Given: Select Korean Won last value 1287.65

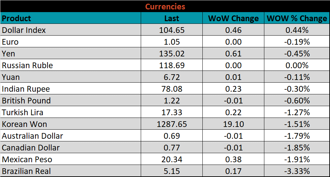Looking at the screenshot, I should click(x=172, y=124).
